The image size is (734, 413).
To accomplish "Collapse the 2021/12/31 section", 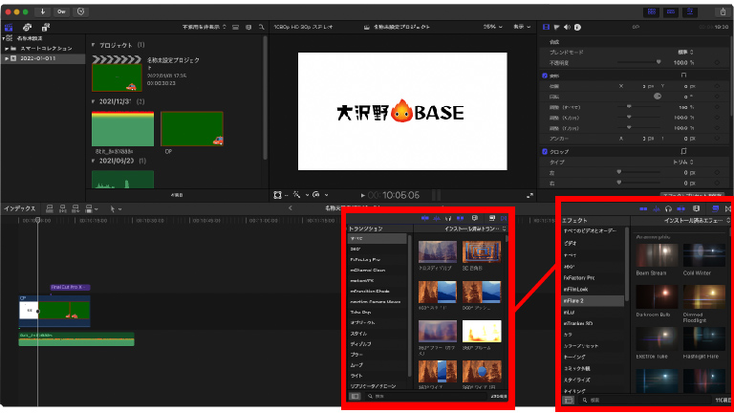I will coord(93,101).
